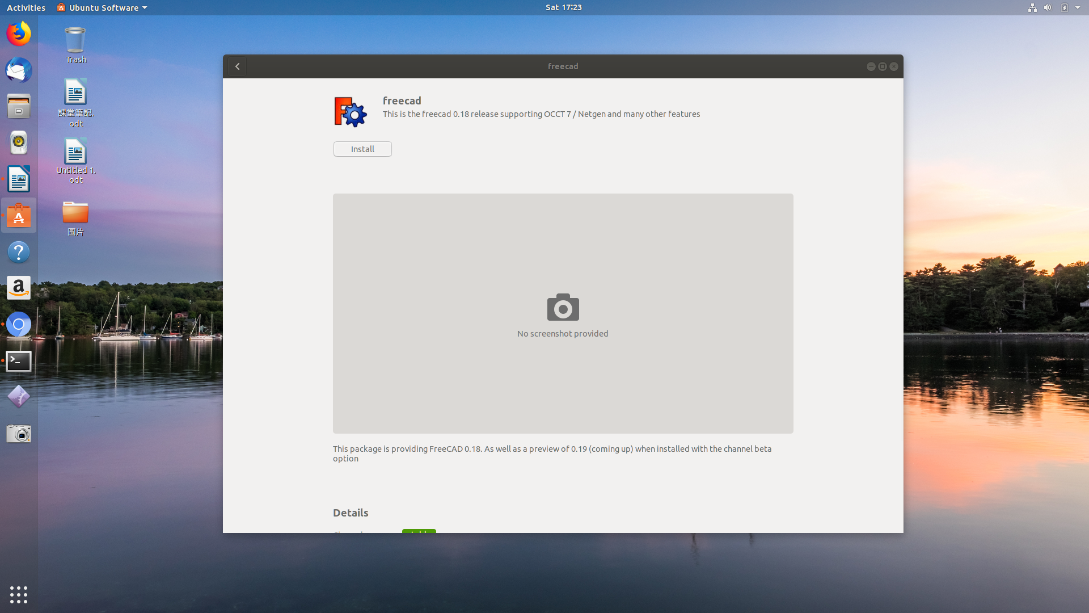The height and width of the screenshot is (613, 1089).
Task: Click the OCCT 7 / Netgen summary line
Action: point(541,114)
